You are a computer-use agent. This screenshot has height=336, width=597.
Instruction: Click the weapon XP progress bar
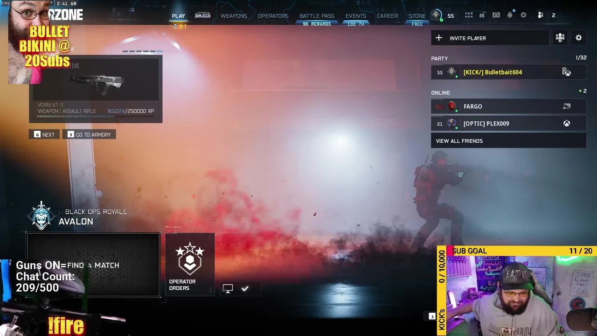coord(96,116)
